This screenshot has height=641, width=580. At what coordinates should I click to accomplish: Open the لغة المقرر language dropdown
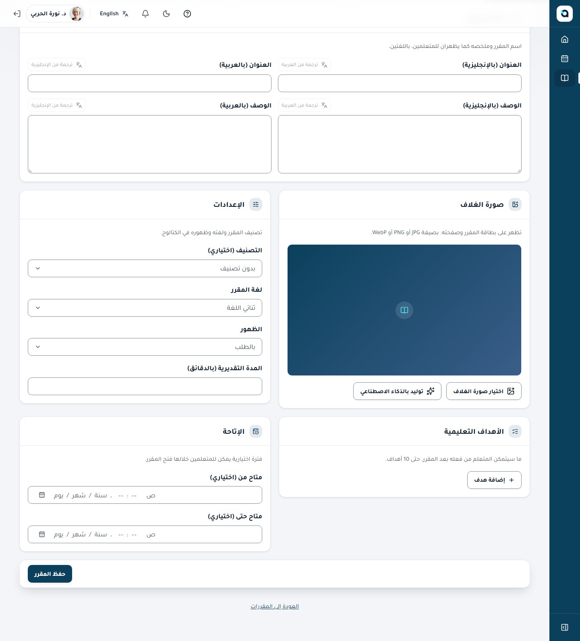145,308
